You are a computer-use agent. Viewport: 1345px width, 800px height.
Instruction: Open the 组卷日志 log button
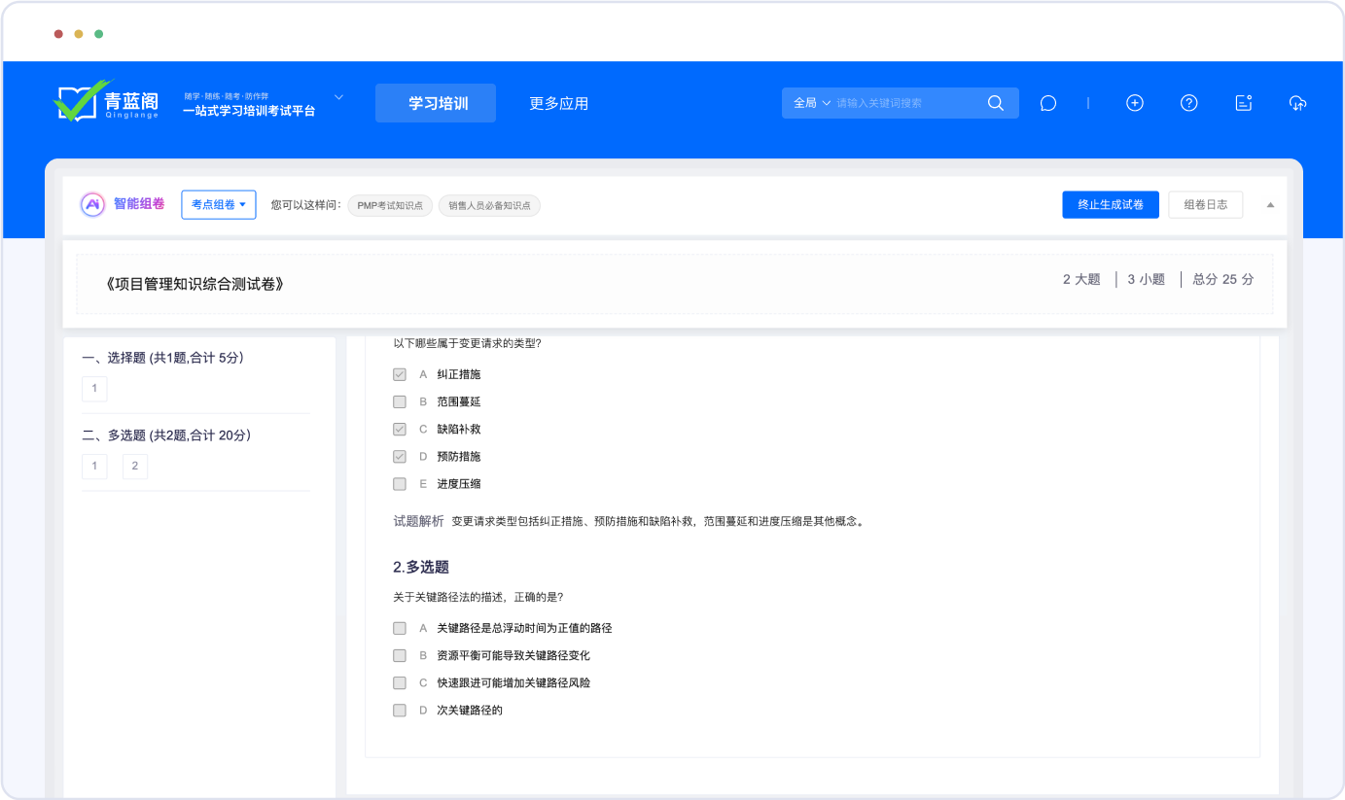coord(1205,204)
